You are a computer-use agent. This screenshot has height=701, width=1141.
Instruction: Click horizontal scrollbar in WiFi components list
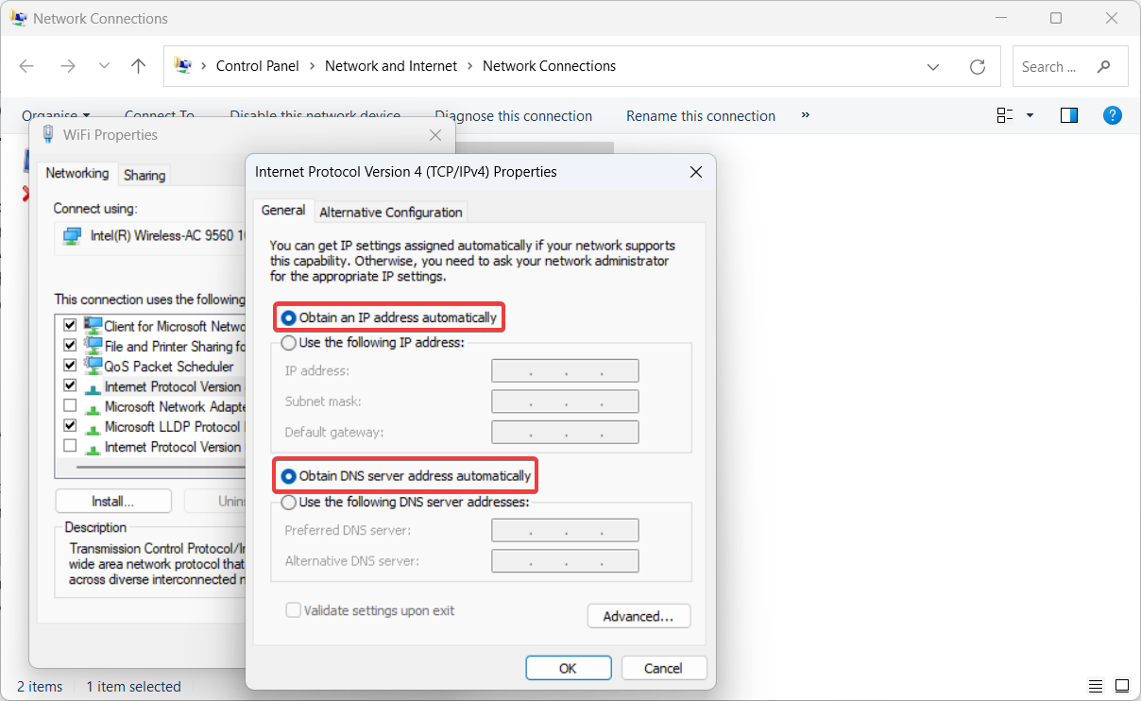[x=161, y=466]
